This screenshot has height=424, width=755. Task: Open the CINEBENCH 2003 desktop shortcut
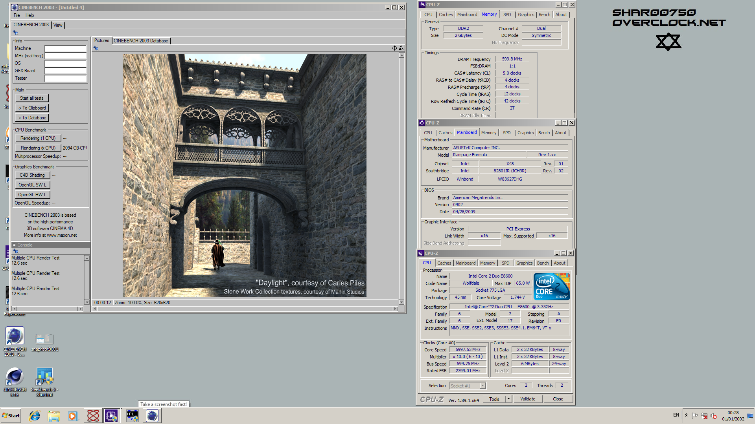[15, 341]
